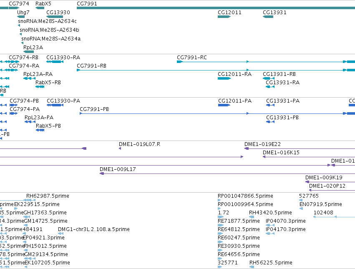355x269 pixels.
Task: Click EST RE64656.5prime
Action: 239,254
